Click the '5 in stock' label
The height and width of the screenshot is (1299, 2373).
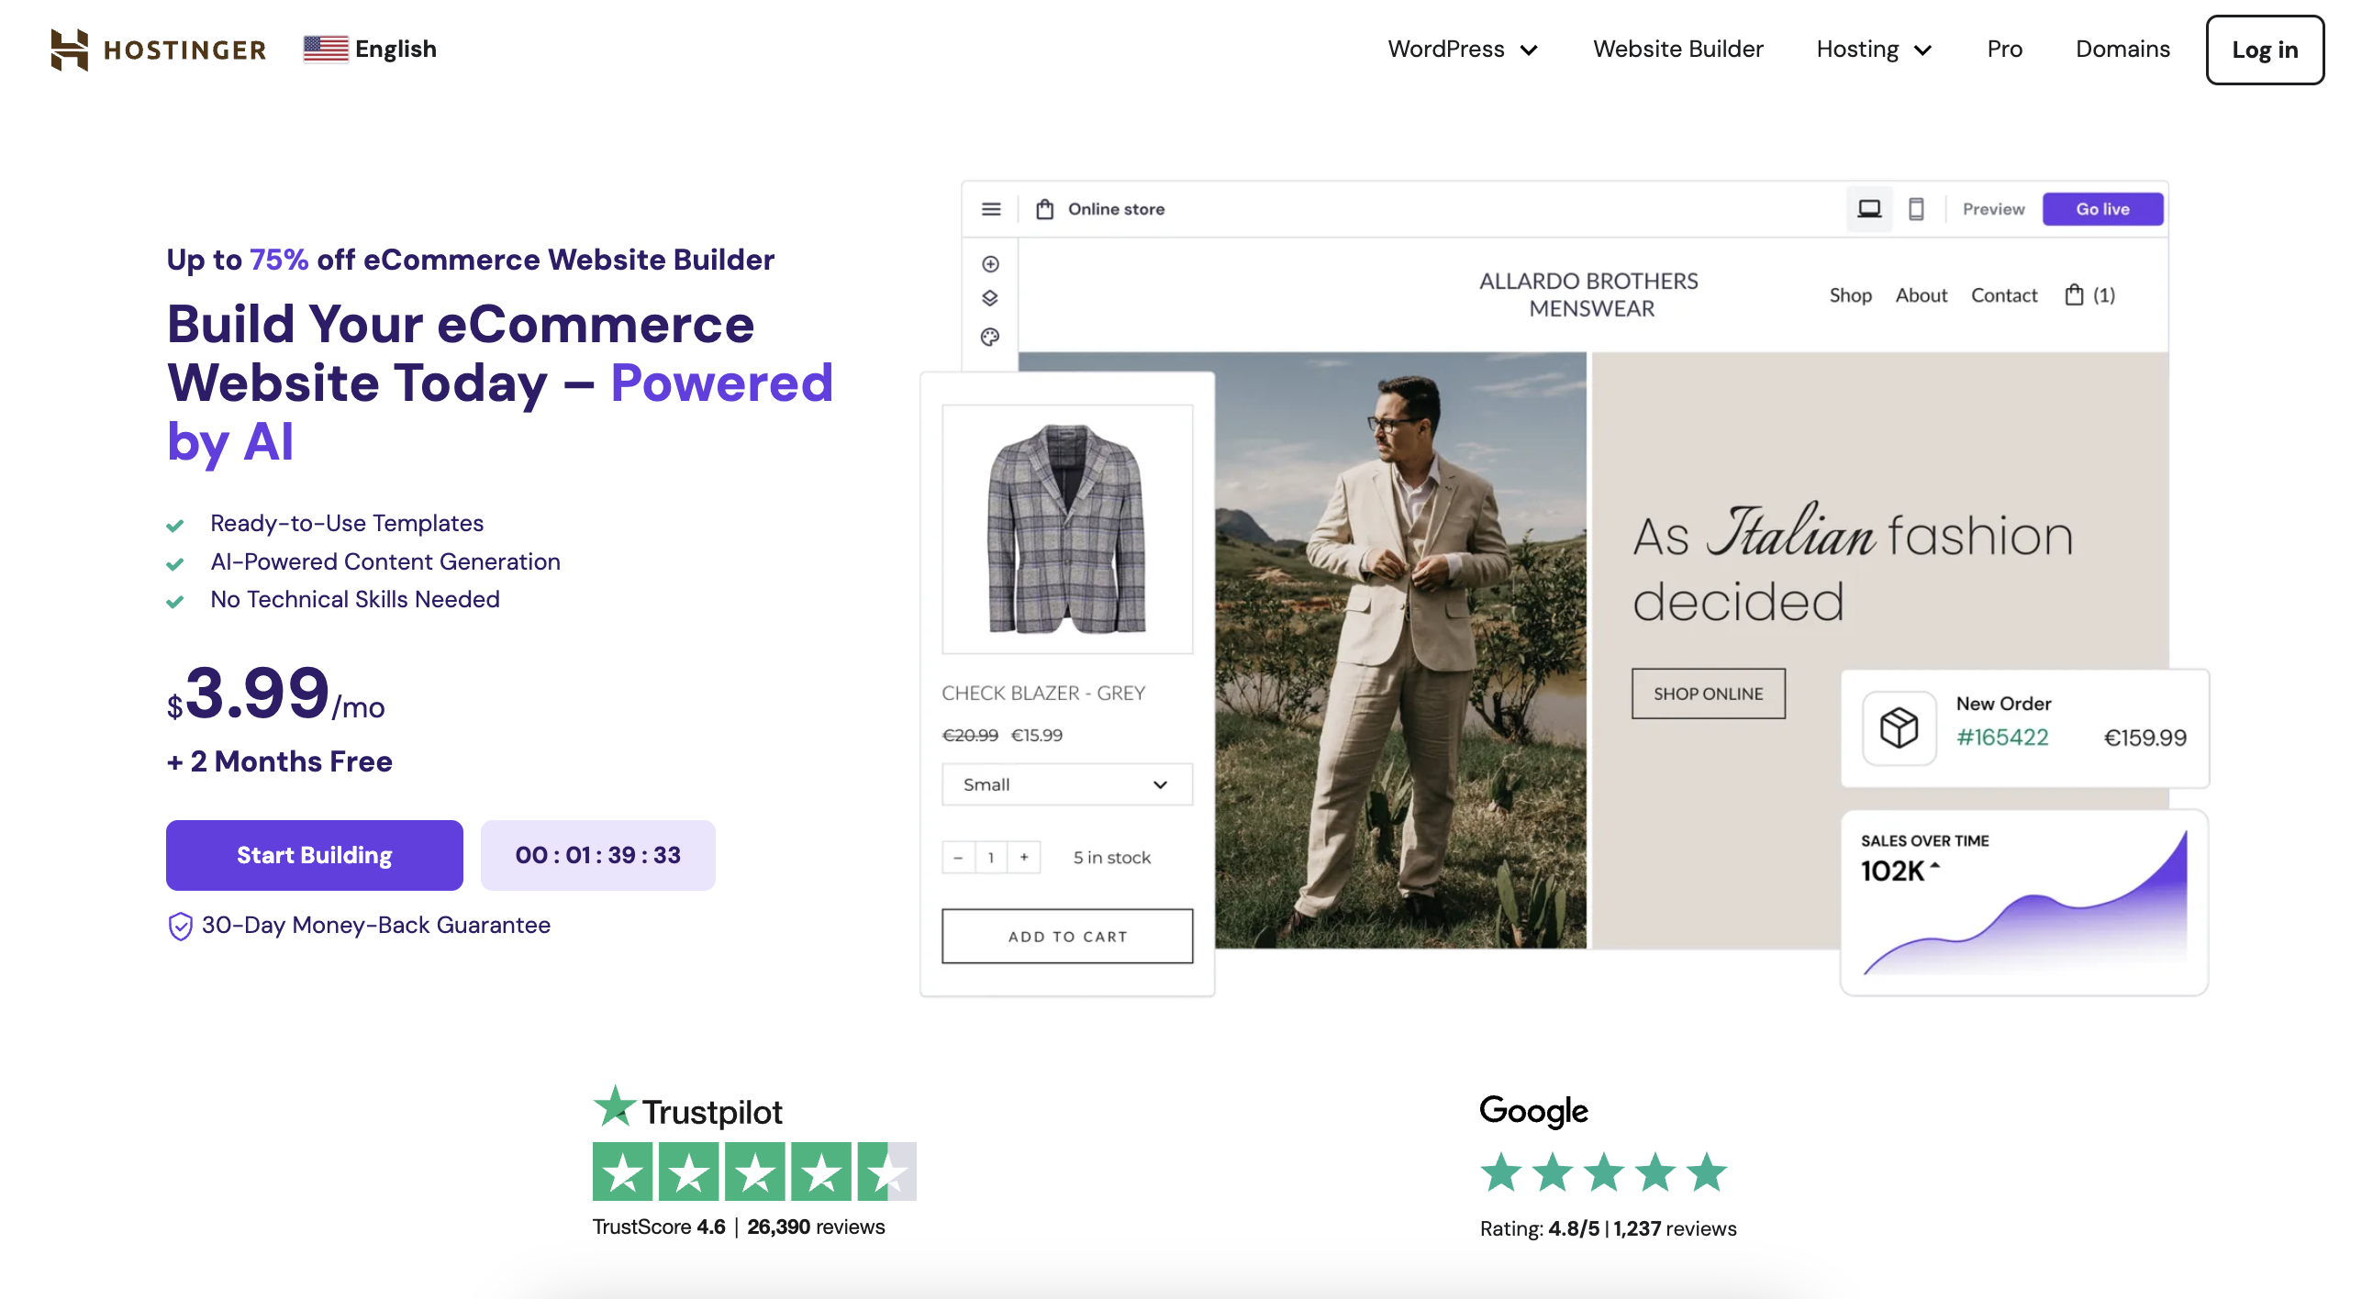pyautogui.click(x=1111, y=857)
